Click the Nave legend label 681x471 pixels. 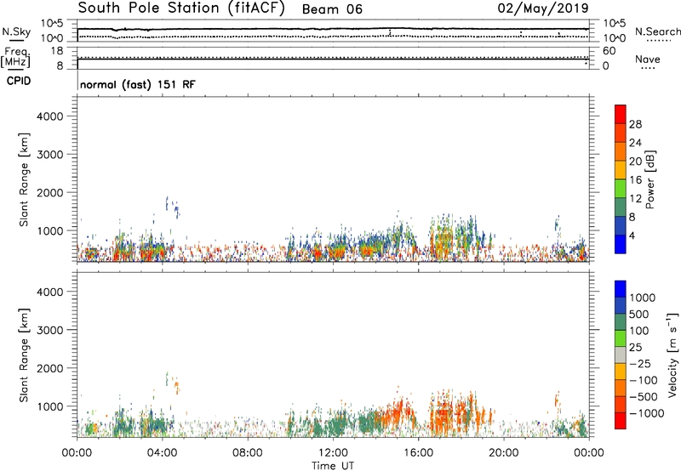[x=648, y=59]
